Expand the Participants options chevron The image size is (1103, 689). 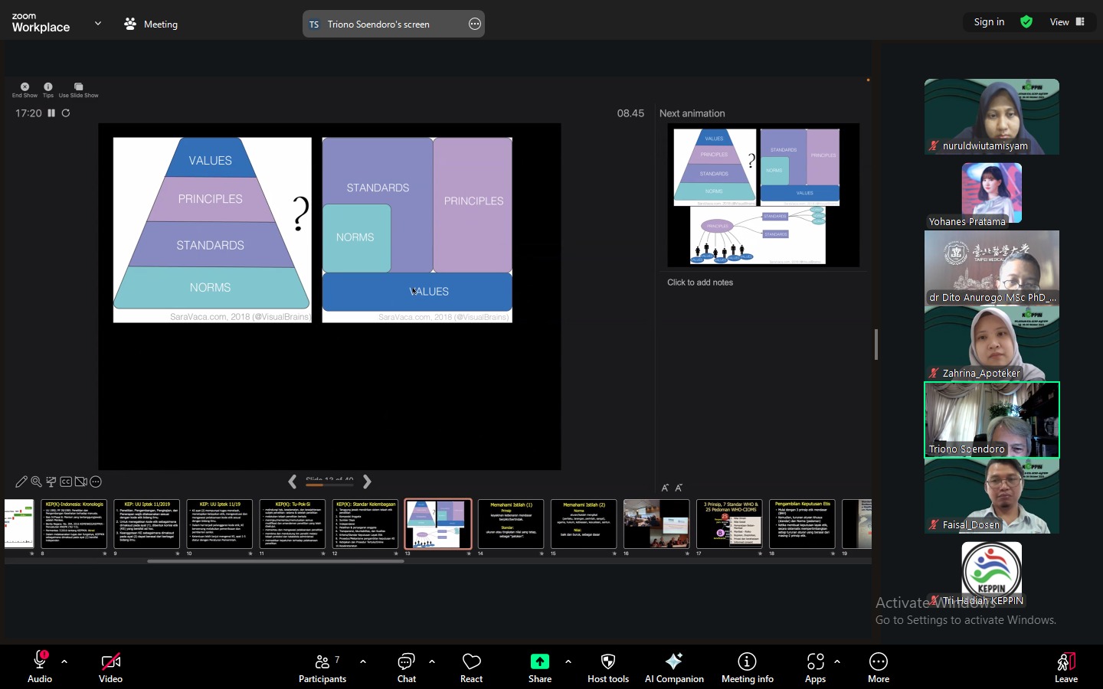point(362,661)
